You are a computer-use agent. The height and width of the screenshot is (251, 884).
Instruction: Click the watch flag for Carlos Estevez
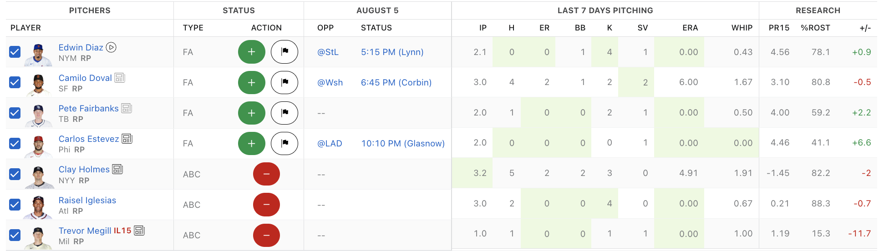tap(285, 143)
